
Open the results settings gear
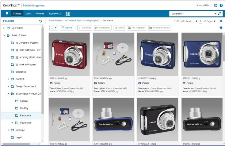click(221, 21)
